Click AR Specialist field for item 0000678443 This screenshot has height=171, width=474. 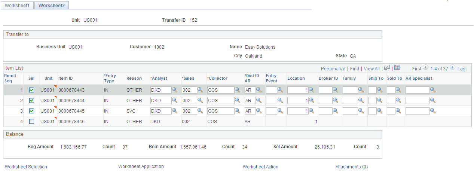pos(418,90)
